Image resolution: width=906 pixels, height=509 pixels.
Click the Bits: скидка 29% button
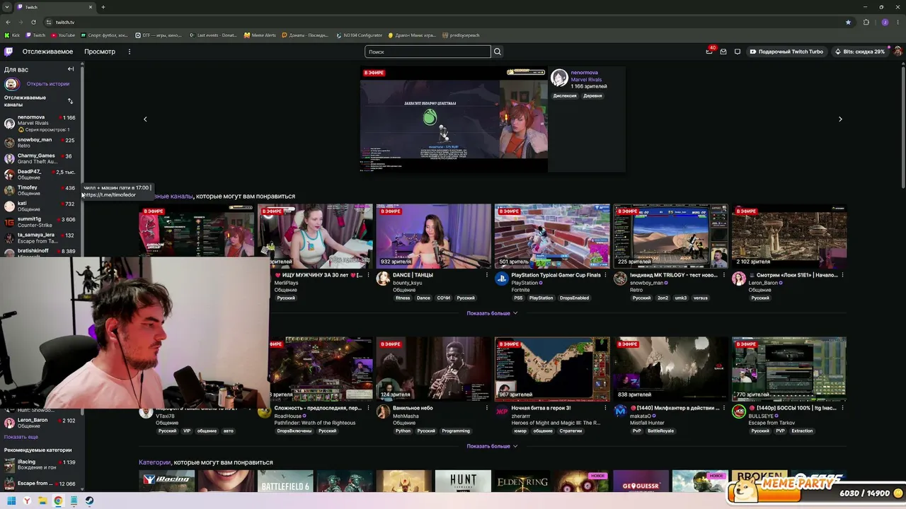[860, 52]
